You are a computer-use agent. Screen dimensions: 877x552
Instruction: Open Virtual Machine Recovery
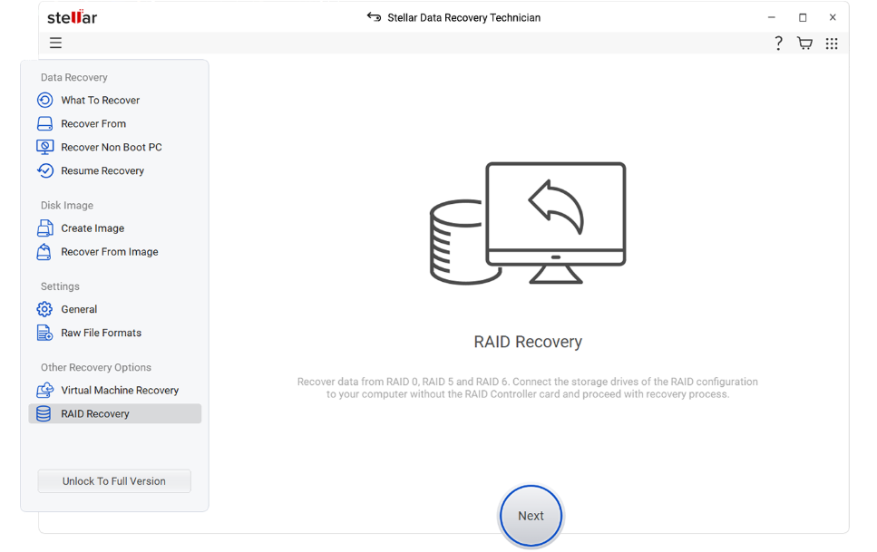pyautogui.click(x=121, y=390)
